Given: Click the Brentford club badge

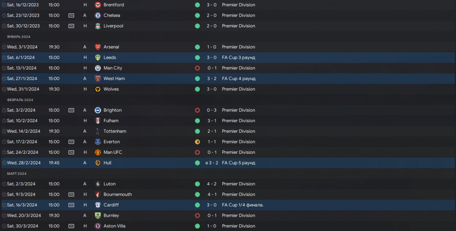Looking at the screenshot, I should [98, 5].
